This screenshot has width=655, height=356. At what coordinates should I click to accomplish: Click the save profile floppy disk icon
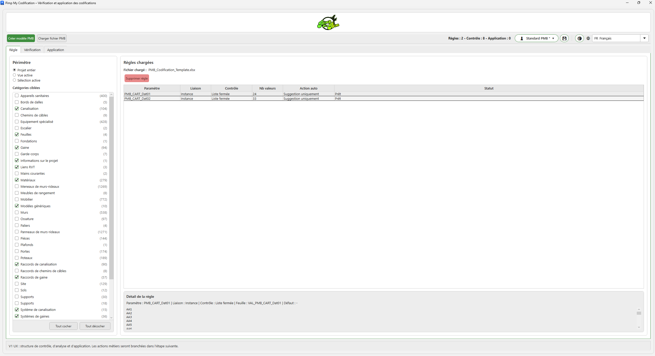[564, 38]
